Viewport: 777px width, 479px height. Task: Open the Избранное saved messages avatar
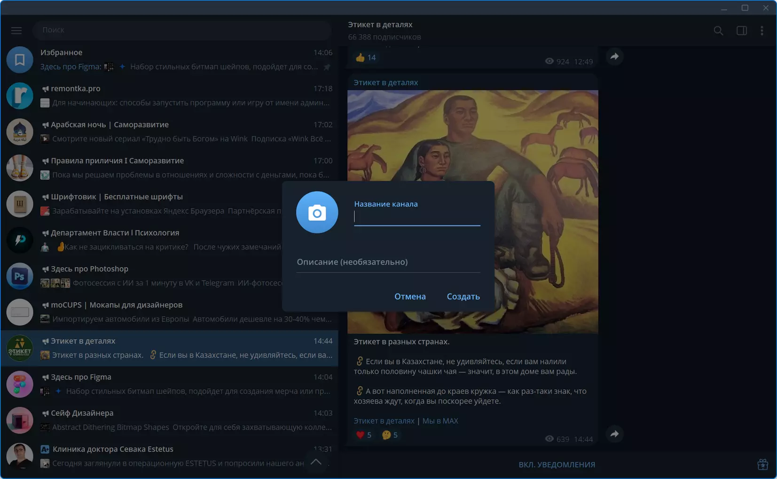(x=20, y=60)
